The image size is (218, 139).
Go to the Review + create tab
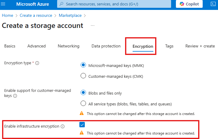click(200, 46)
